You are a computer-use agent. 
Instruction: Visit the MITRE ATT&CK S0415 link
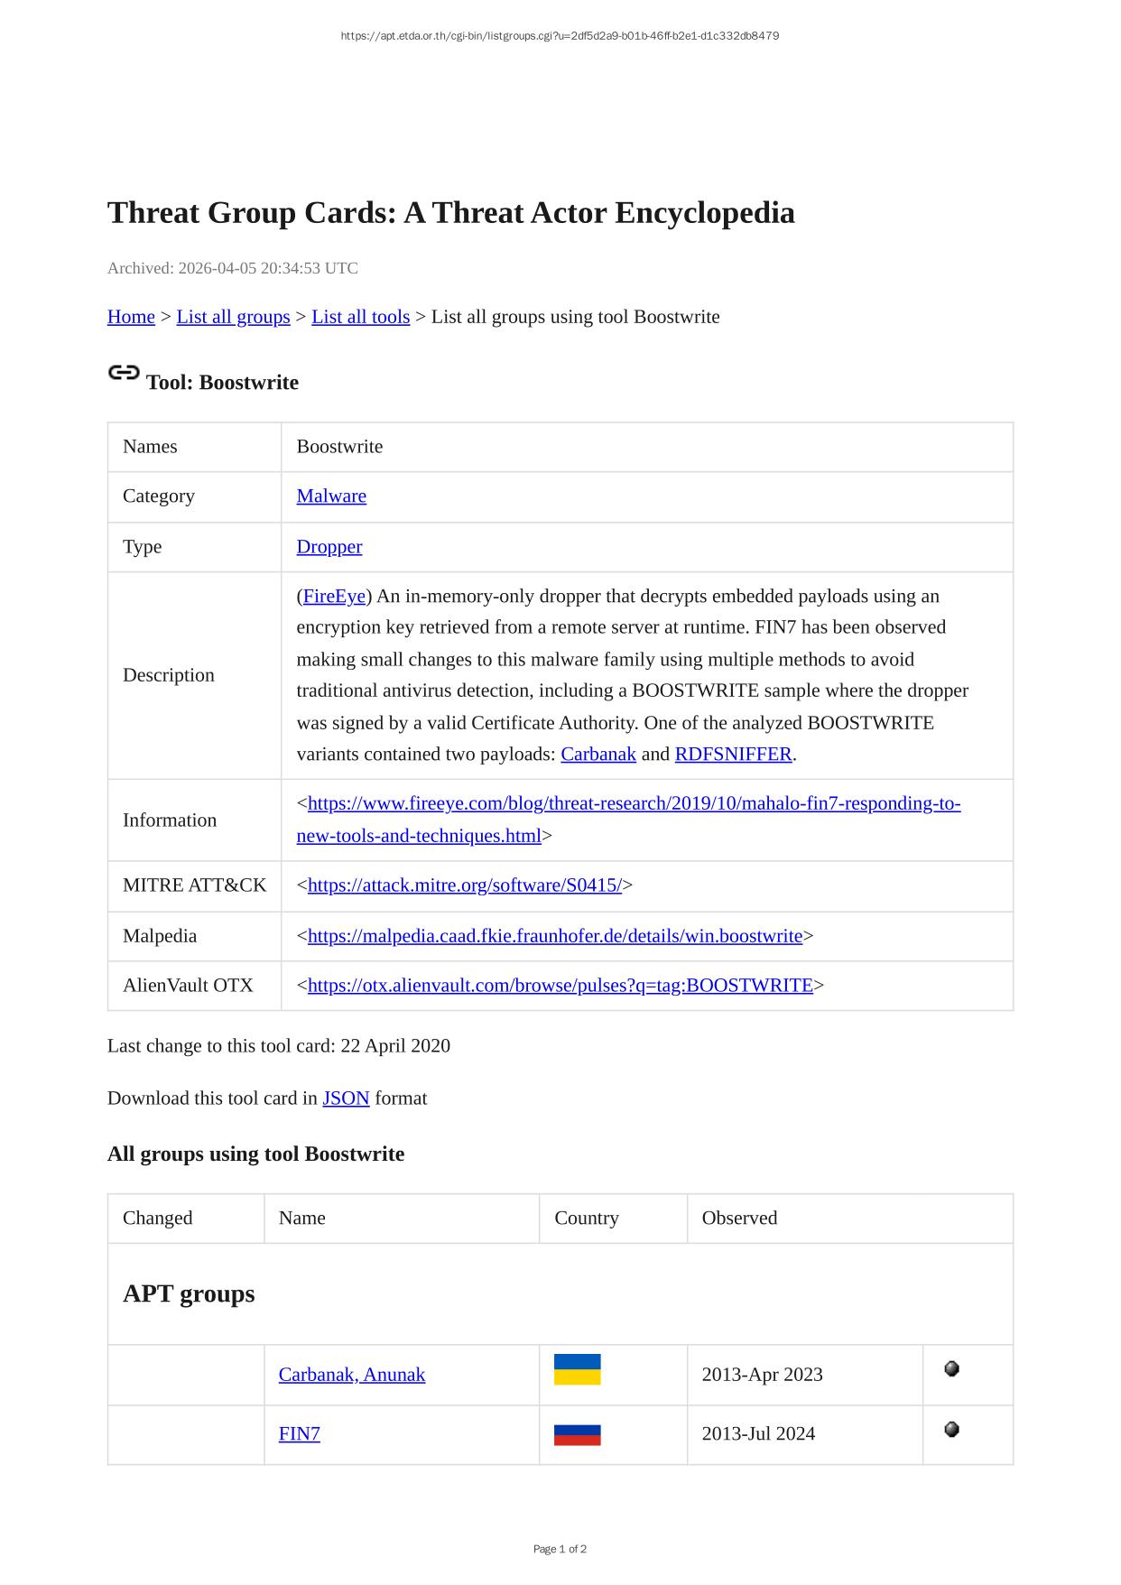coord(464,885)
